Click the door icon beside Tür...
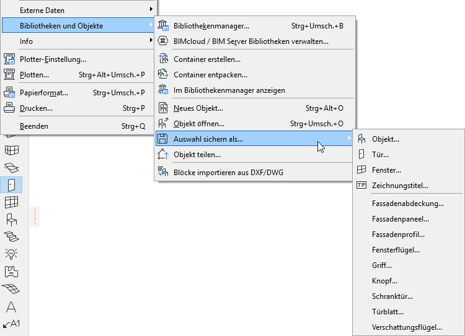 361,154
